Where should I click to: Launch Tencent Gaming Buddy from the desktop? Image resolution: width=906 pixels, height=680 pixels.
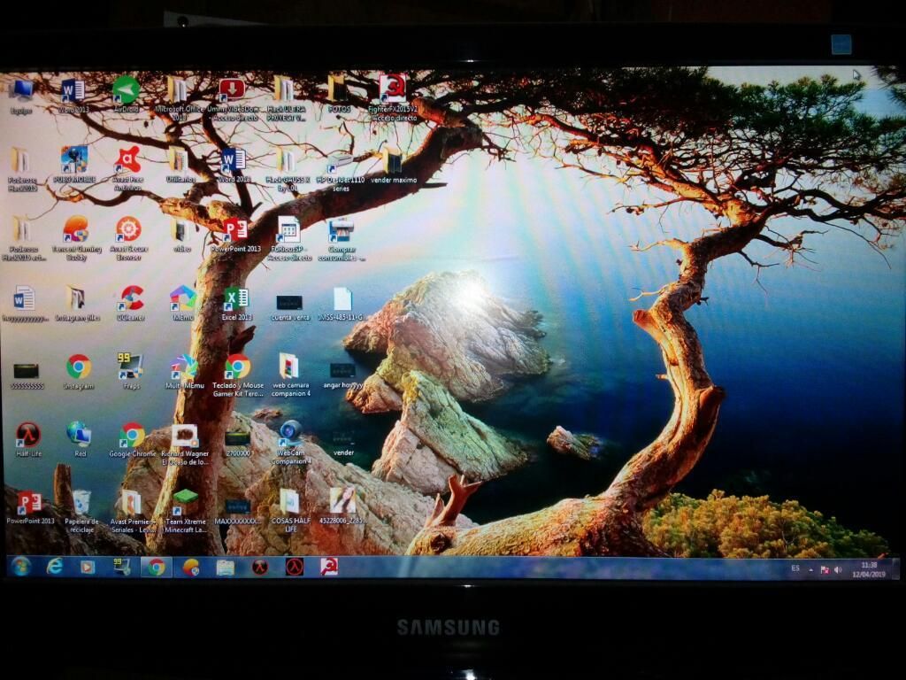point(76,237)
